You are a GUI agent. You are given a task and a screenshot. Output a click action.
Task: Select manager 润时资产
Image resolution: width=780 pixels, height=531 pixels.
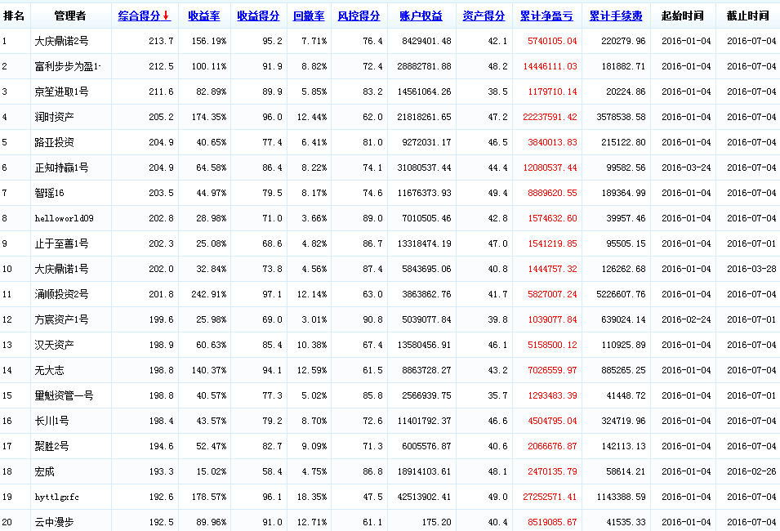click(x=54, y=117)
